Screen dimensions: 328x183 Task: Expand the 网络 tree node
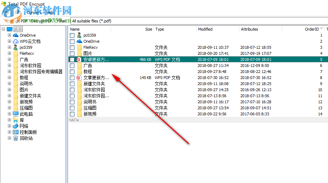(9, 126)
